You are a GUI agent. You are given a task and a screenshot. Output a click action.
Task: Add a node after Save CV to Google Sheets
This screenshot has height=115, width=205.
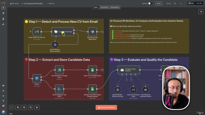click(102, 70)
